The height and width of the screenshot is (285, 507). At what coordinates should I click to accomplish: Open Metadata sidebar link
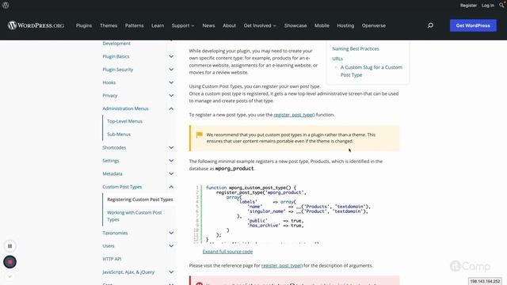click(112, 174)
